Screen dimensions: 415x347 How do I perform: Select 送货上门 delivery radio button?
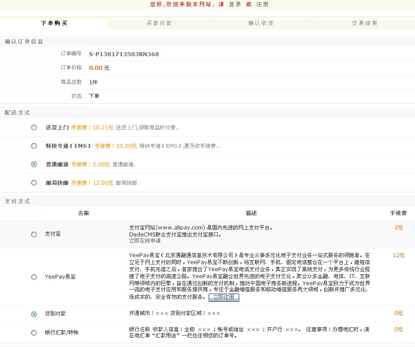click(34, 128)
